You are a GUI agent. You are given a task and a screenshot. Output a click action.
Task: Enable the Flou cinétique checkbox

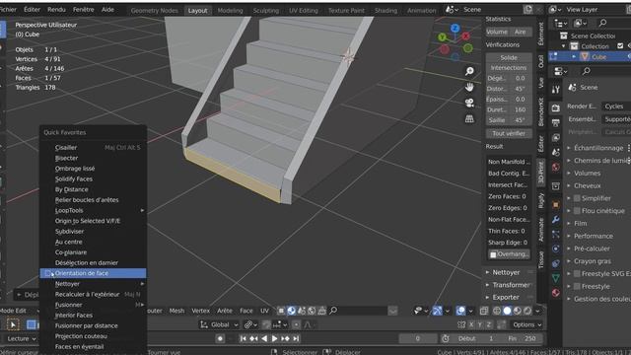577,211
